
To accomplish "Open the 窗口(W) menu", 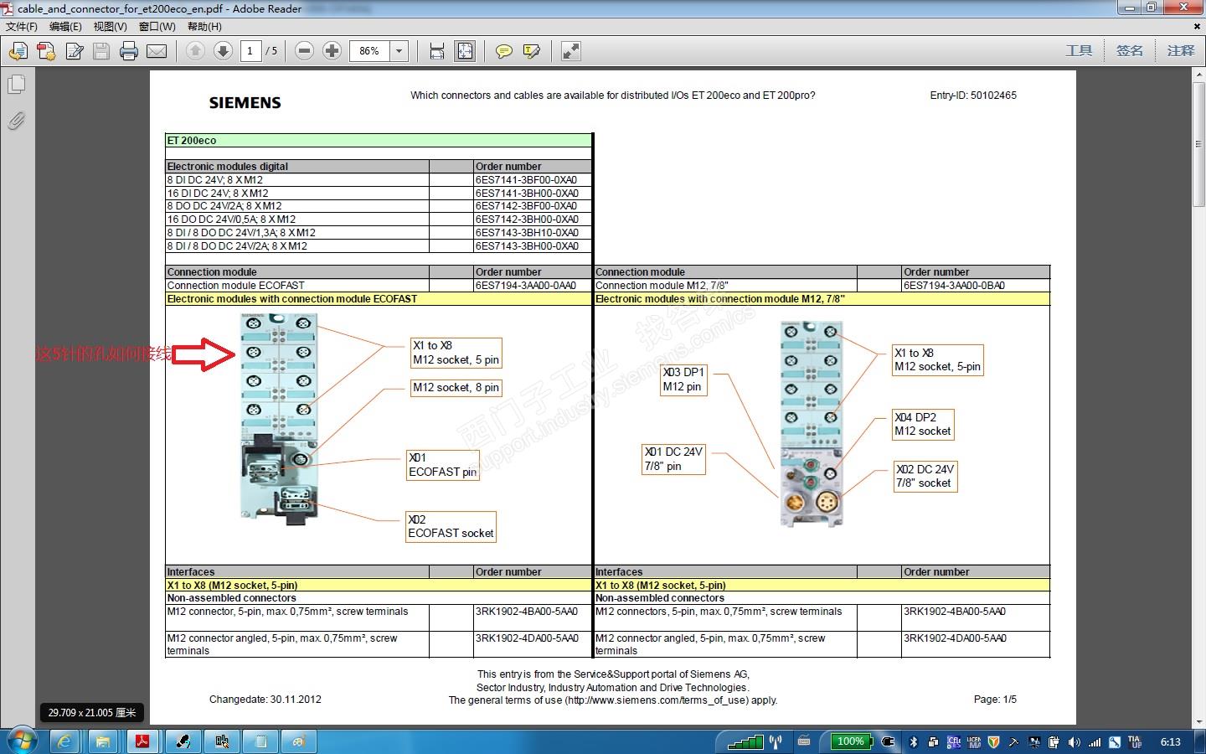I will (x=157, y=27).
